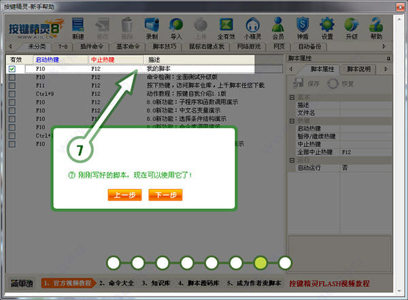Click the 上一步 previous step button
The image size is (408, 300).
click(124, 195)
